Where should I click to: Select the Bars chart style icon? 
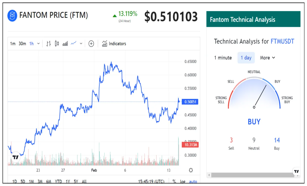tap(49, 43)
